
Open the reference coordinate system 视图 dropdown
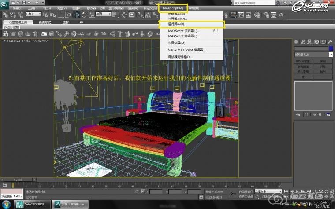[x=103, y=14]
